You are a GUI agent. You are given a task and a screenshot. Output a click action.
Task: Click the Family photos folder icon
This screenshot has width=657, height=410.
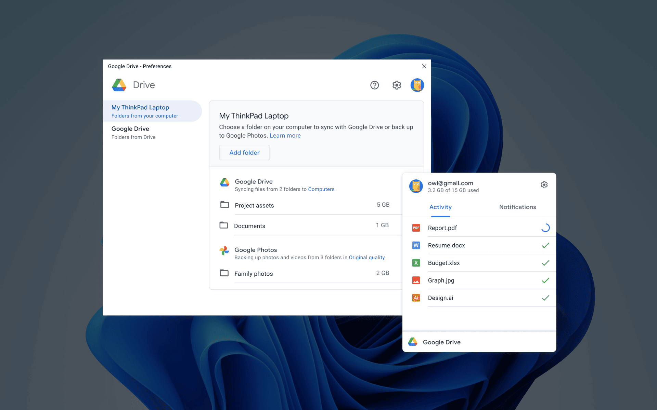point(224,273)
